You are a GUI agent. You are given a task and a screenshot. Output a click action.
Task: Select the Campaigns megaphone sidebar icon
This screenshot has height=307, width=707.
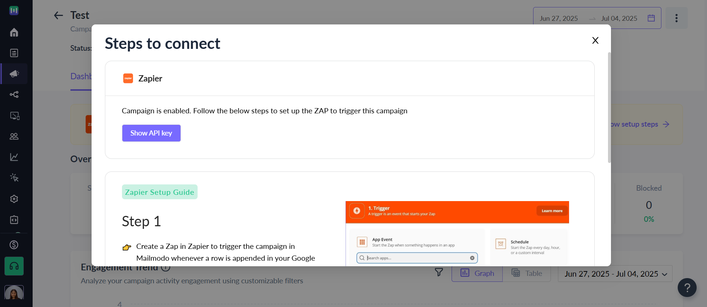pos(14,74)
